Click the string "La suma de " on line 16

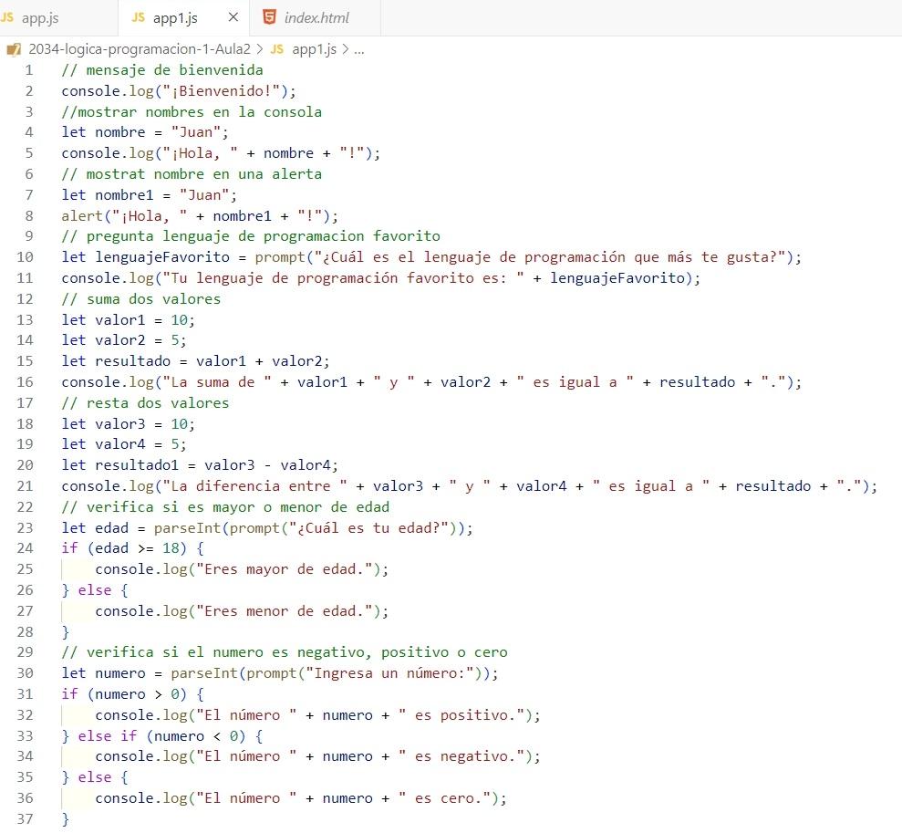(217, 382)
